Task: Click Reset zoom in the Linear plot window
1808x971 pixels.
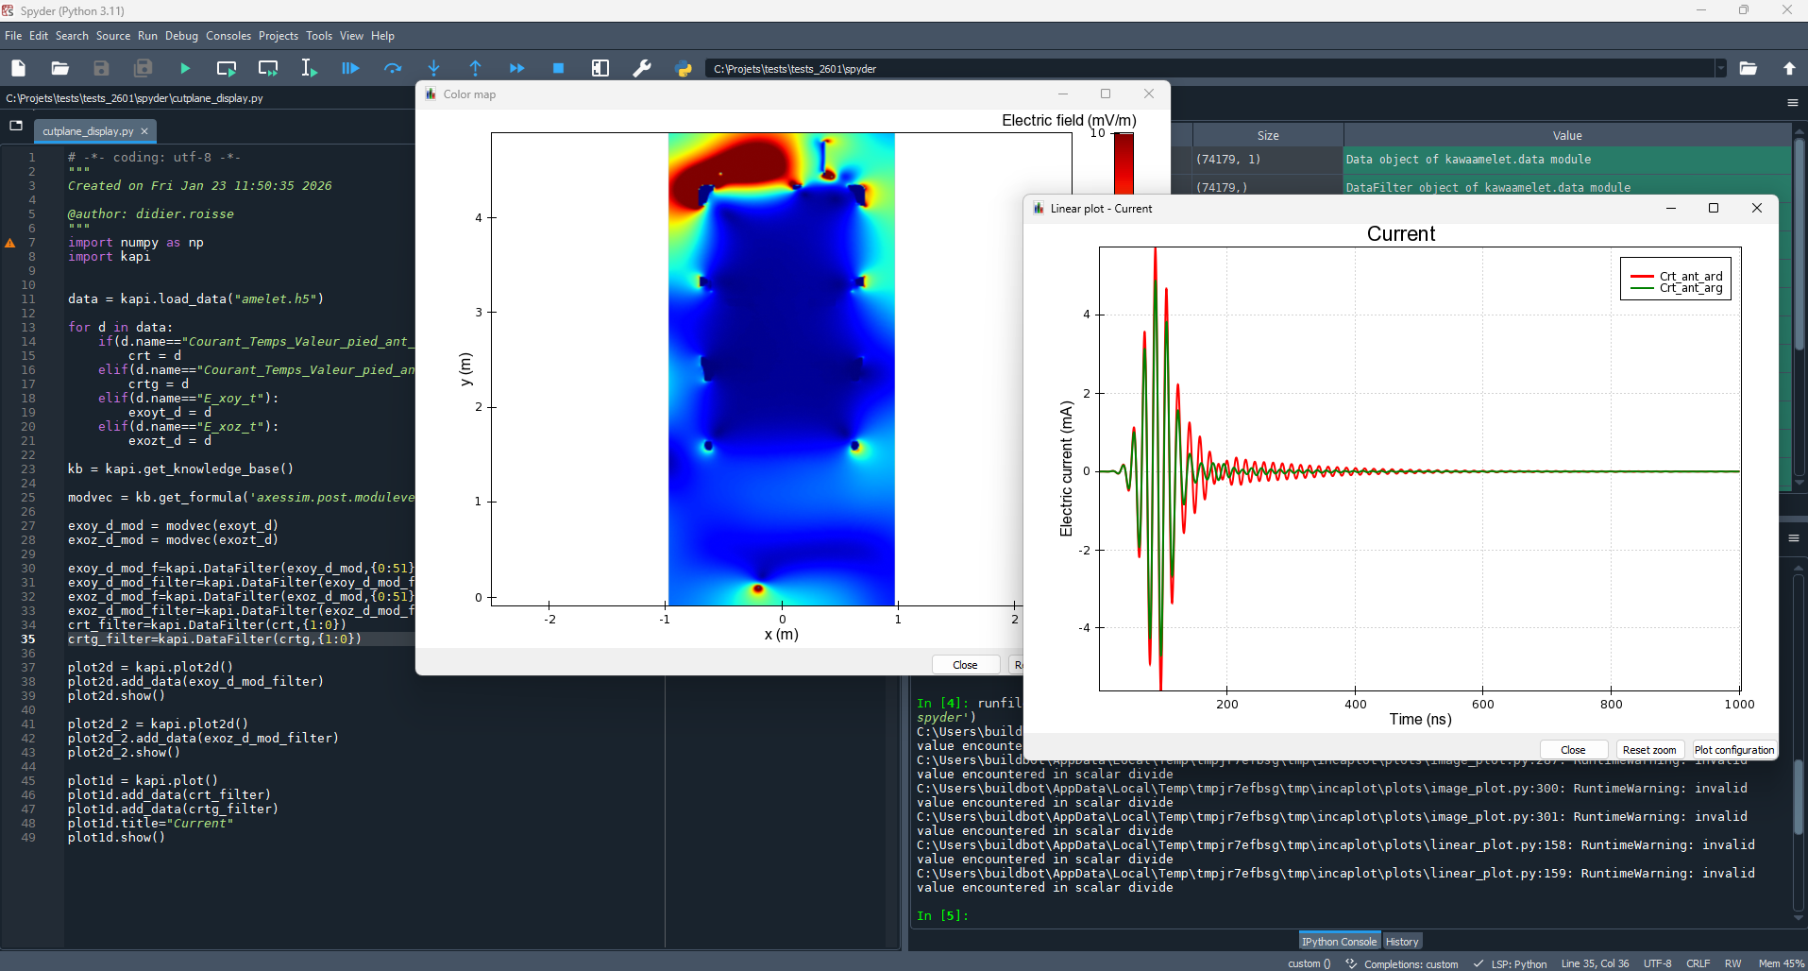Action: click(x=1648, y=750)
